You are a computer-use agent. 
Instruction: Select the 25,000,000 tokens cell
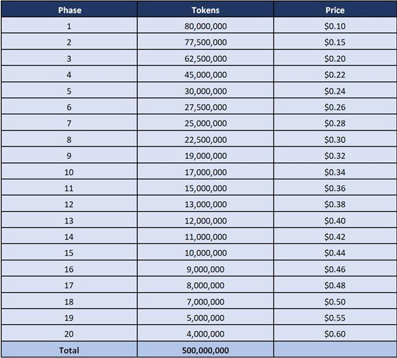205,123
